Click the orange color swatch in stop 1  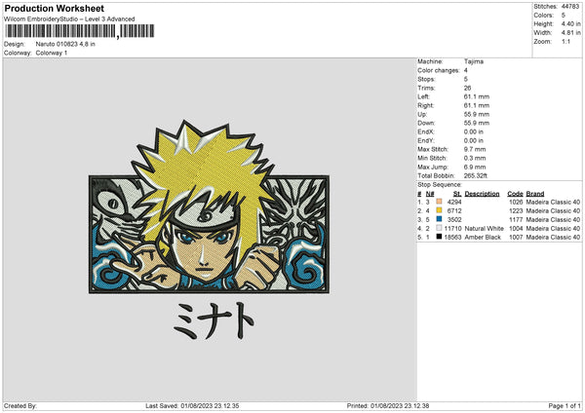(x=439, y=202)
